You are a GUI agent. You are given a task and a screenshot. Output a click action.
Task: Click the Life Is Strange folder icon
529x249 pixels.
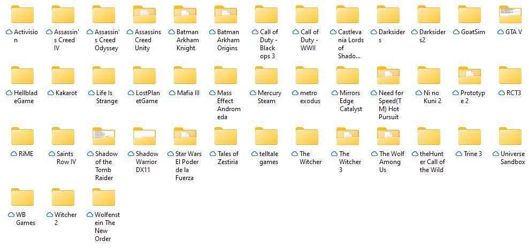point(104,75)
